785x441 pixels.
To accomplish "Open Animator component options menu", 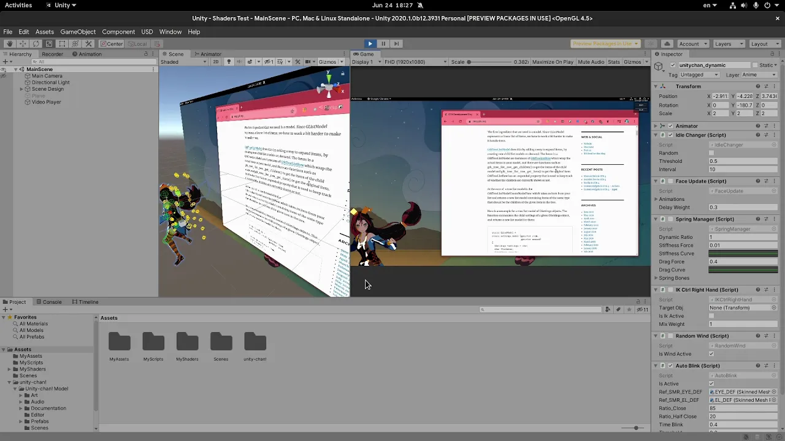I will [774, 126].
